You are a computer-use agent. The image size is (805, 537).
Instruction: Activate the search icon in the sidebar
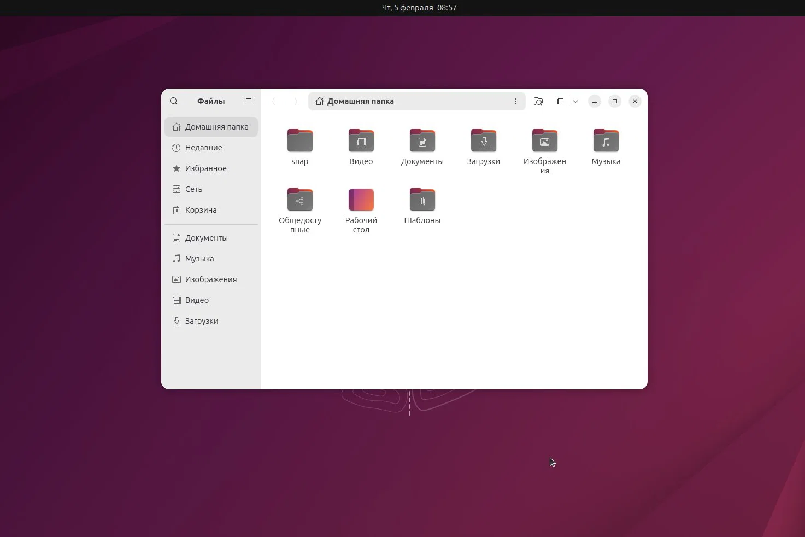pos(174,101)
